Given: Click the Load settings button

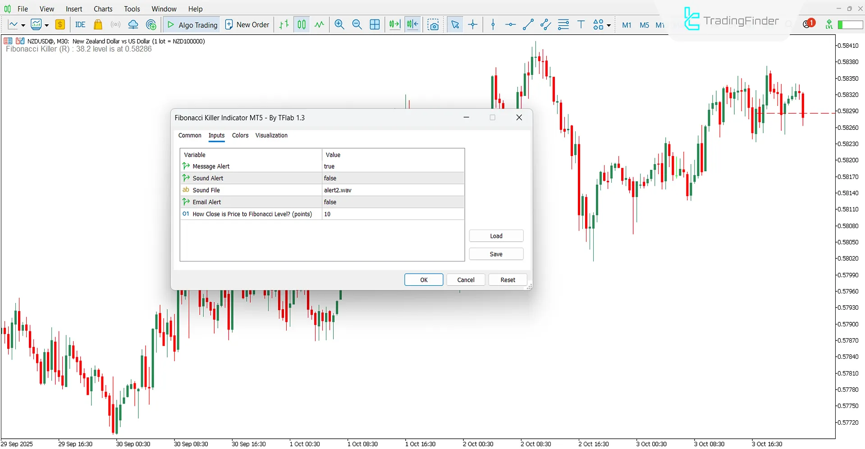Looking at the screenshot, I should (x=496, y=235).
